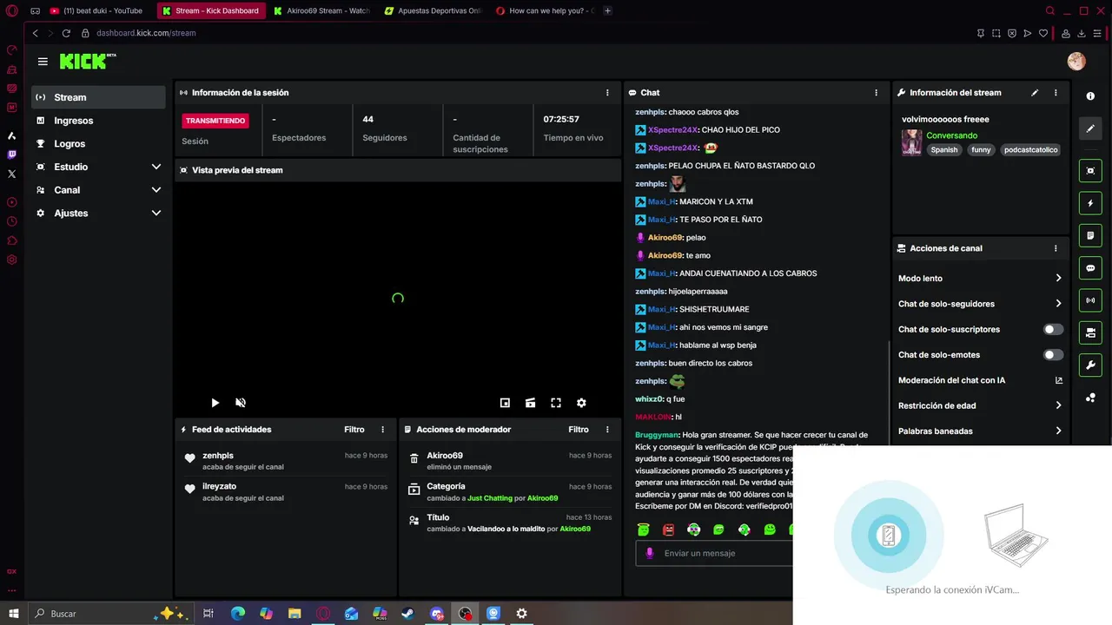The image size is (1112, 625).
Task: Open the Windows Start menu
Action: (x=13, y=614)
